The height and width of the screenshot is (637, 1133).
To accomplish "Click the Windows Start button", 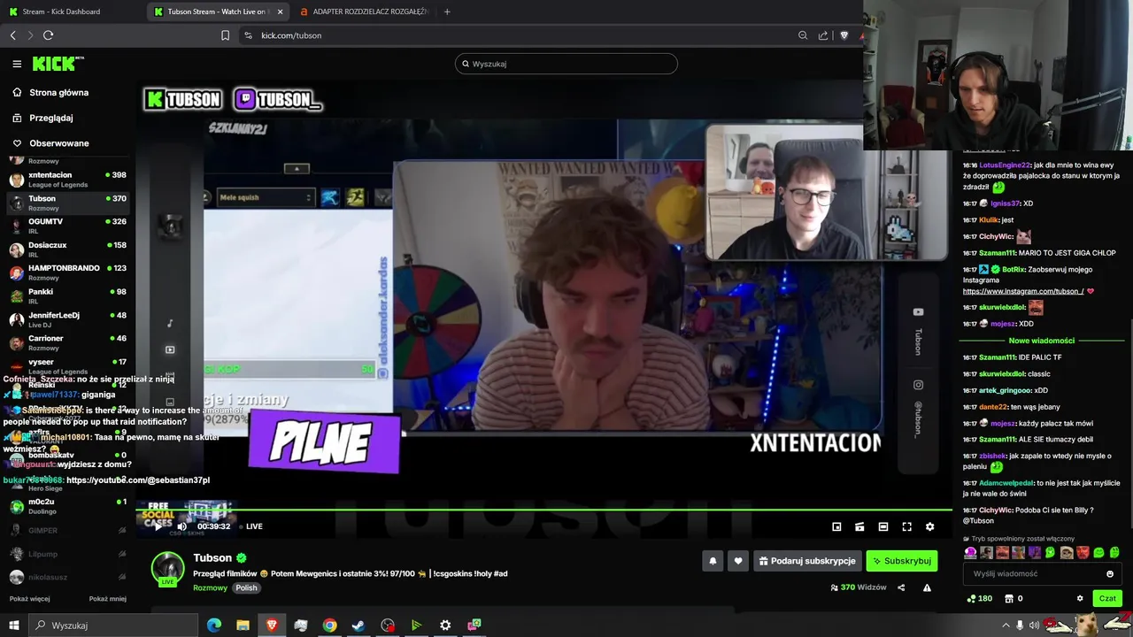I will [13, 625].
